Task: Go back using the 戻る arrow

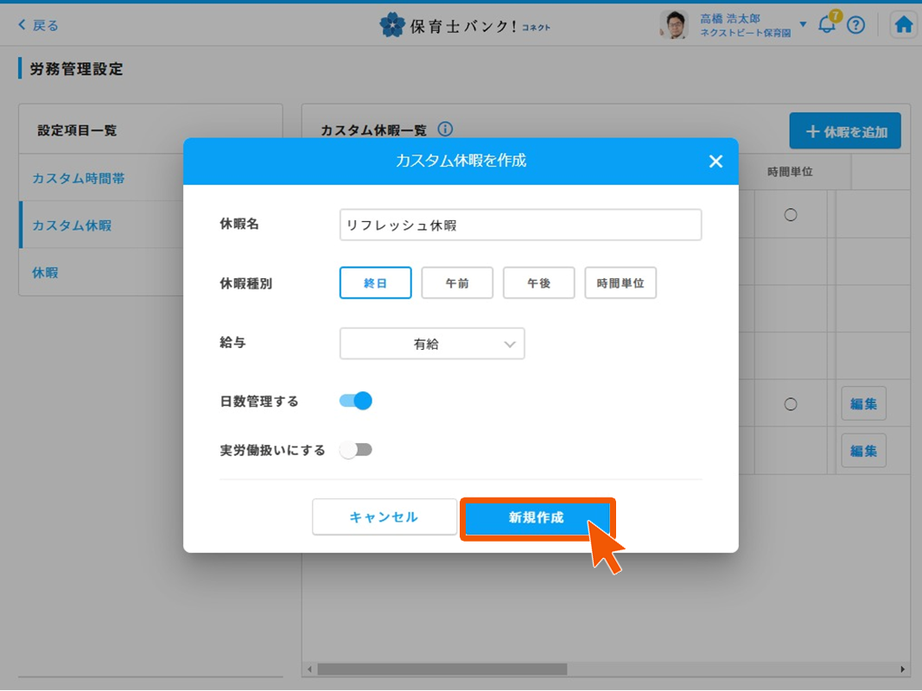Action: pyautogui.click(x=39, y=25)
